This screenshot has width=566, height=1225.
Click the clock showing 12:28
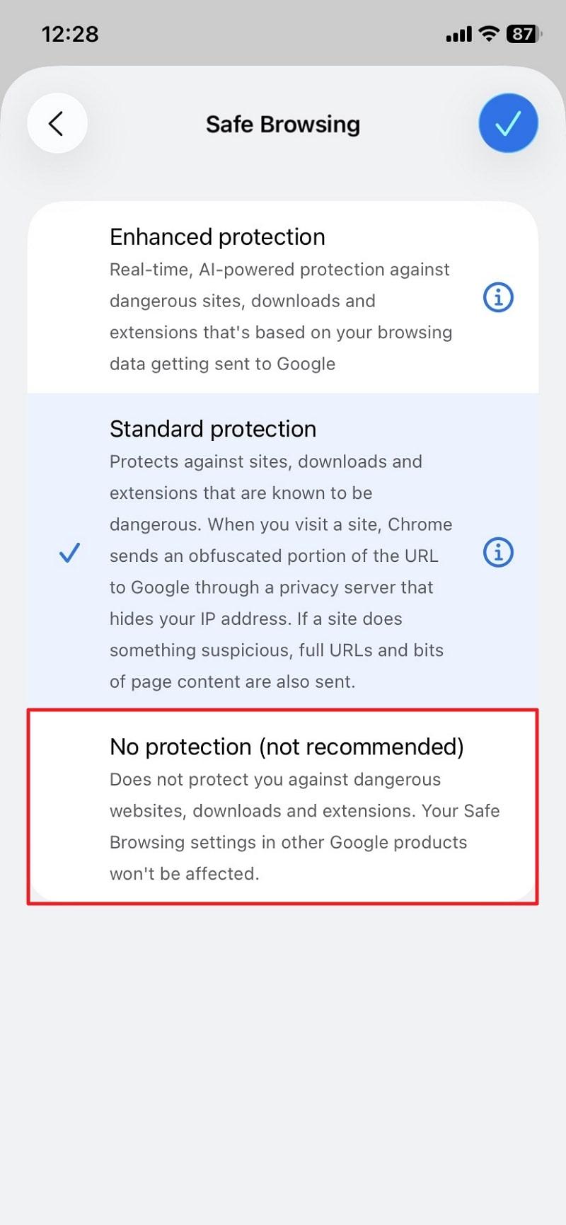click(x=69, y=33)
